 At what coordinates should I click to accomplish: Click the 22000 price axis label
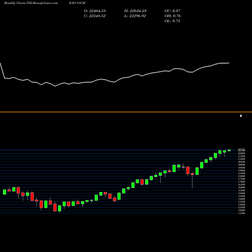(241, 153)
